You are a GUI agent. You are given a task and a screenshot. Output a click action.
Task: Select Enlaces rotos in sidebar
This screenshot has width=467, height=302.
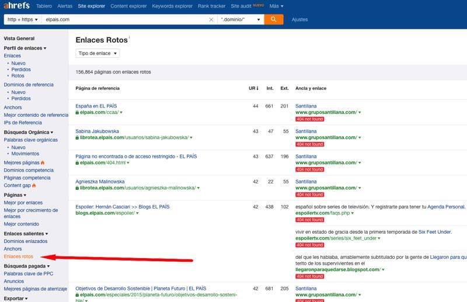point(19,256)
